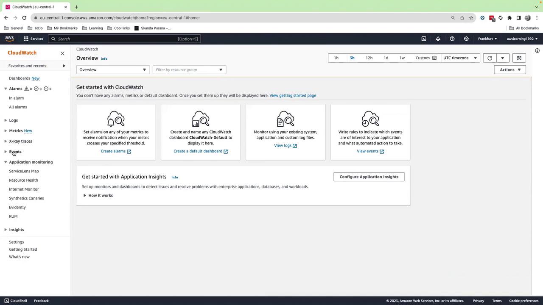Open the Overview dropdown selector
The height and width of the screenshot is (305, 543).
pyautogui.click(x=113, y=70)
